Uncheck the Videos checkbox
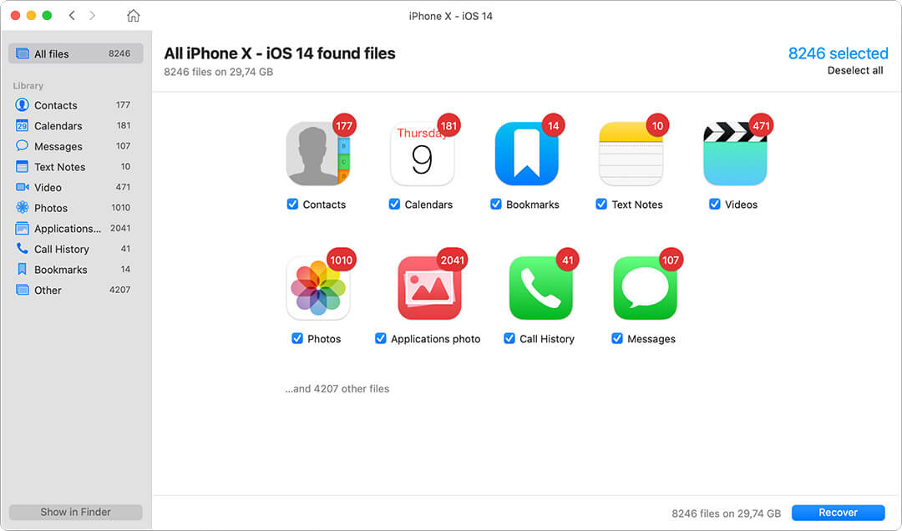This screenshot has width=902, height=531. (x=714, y=204)
